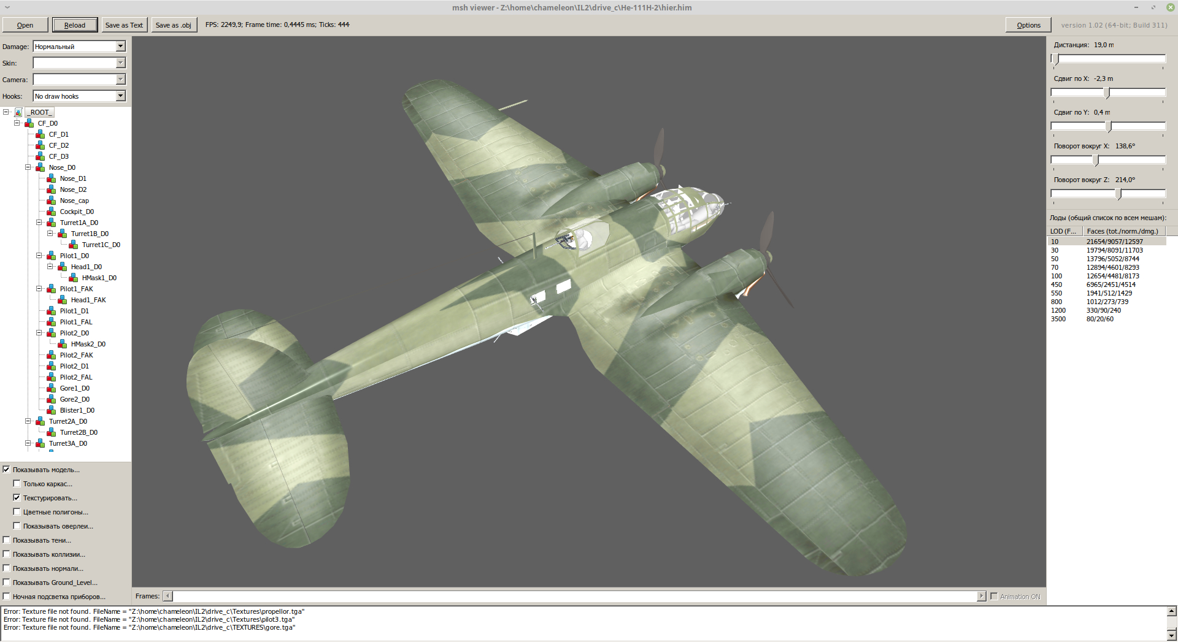
Task: Collapse the Turret1A_D0 tree node
Action: coord(39,223)
